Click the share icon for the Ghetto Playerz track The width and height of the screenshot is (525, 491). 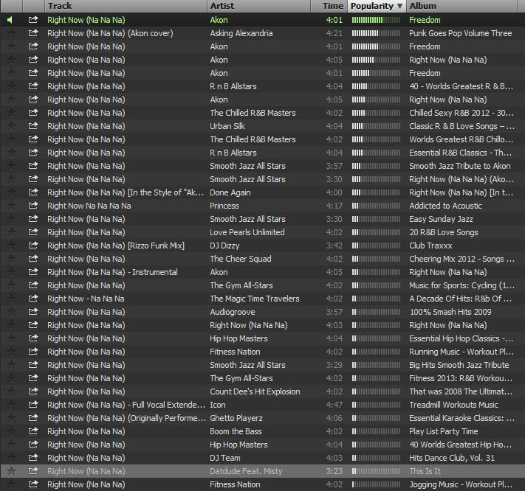pyautogui.click(x=33, y=418)
